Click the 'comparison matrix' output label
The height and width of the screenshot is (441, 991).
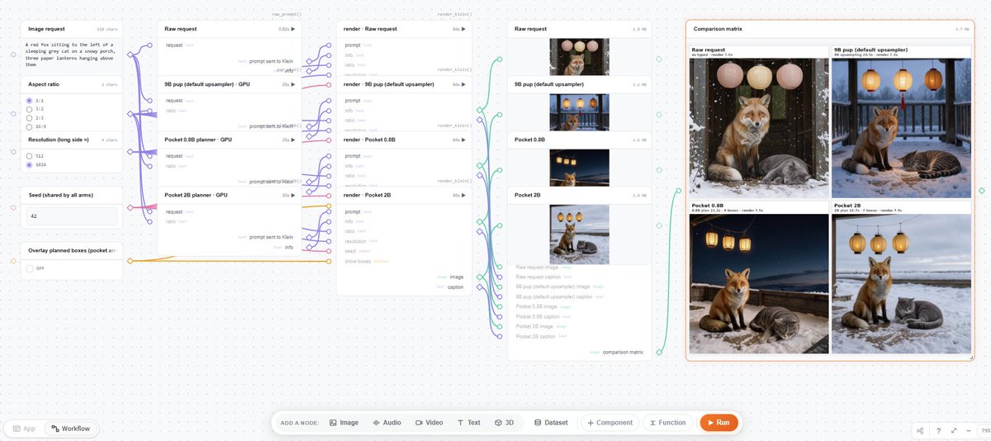coord(623,352)
